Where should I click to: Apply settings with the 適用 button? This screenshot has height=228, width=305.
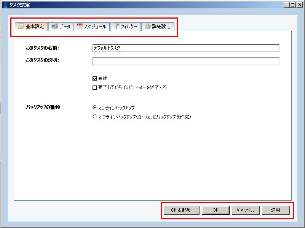click(x=276, y=210)
